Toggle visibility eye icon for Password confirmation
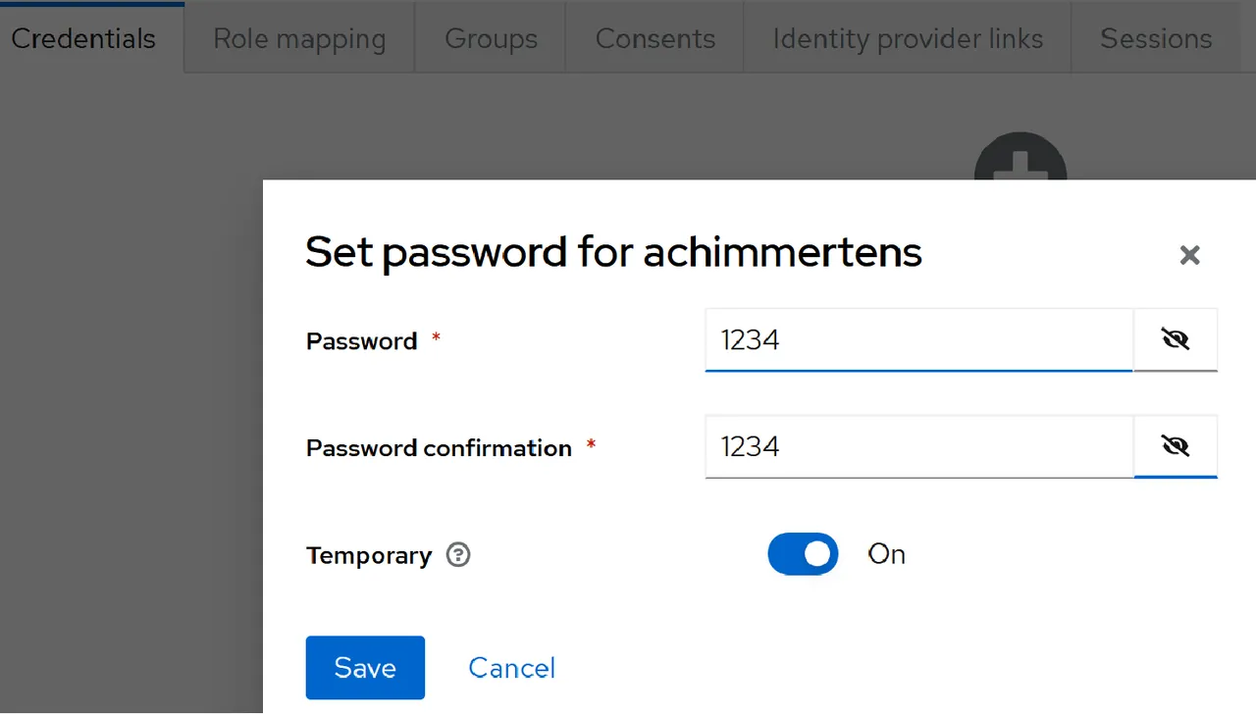Viewport: 1256px width, 715px height. click(x=1176, y=447)
